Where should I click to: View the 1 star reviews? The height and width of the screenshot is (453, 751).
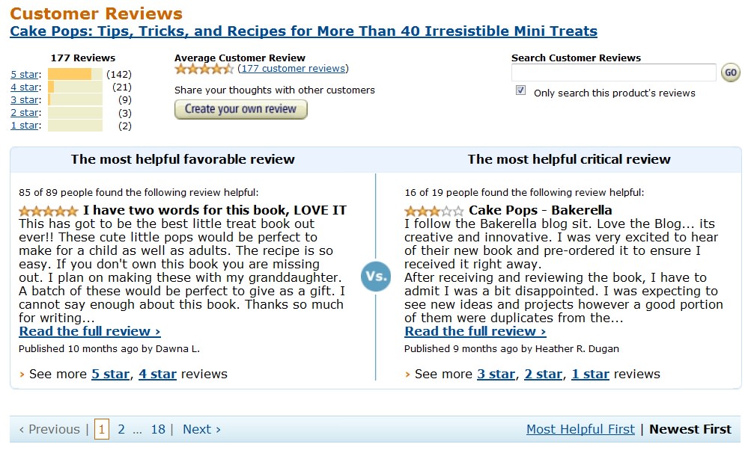click(x=590, y=374)
